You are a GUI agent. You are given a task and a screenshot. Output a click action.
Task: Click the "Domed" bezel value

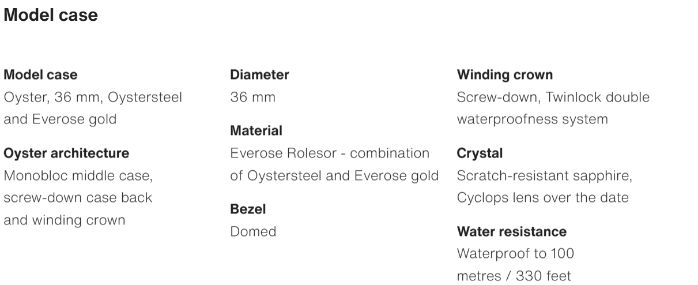tap(253, 232)
